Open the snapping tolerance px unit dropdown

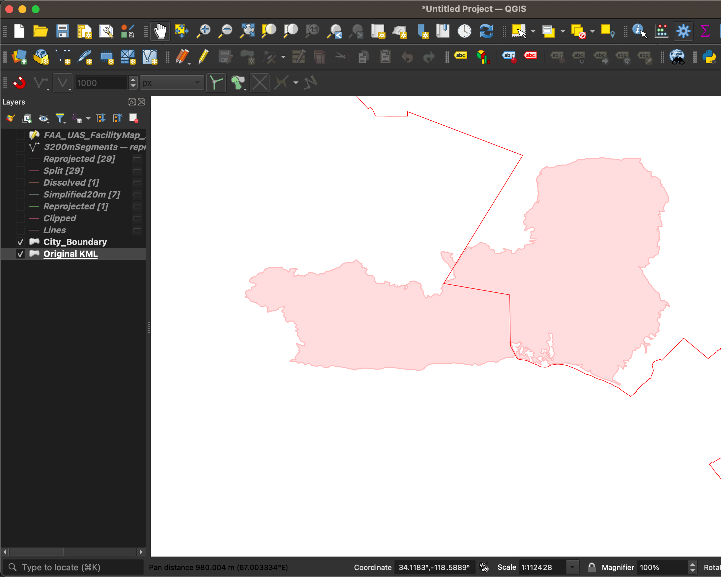pos(172,83)
